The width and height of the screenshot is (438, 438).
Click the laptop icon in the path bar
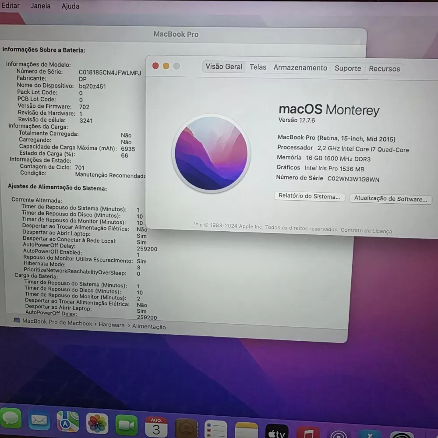click(x=17, y=320)
